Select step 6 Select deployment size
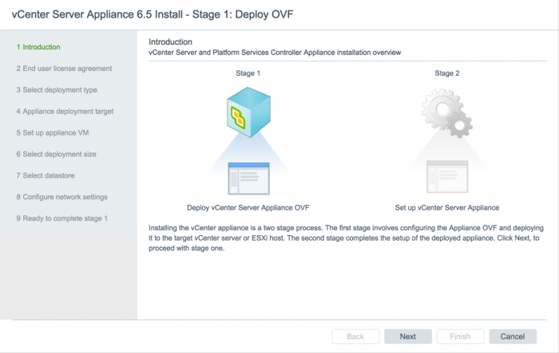559x353 pixels. click(x=57, y=154)
